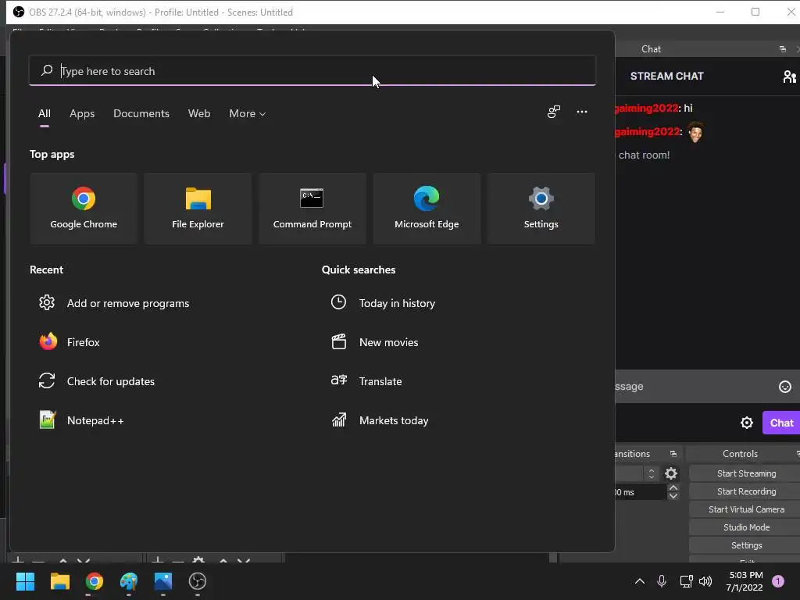Open File Explorer on the taskbar

pyautogui.click(x=59, y=581)
